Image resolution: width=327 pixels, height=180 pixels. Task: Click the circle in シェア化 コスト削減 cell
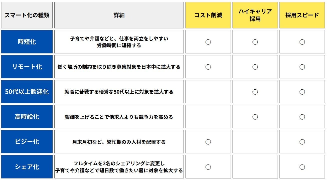pos(208,167)
